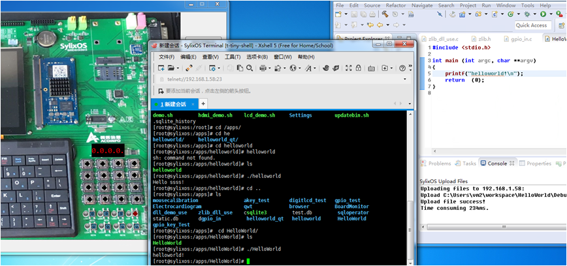Click the green Run icon in Eclipse
Image resolution: width=567 pixels, height=266 pixels.
543,14
